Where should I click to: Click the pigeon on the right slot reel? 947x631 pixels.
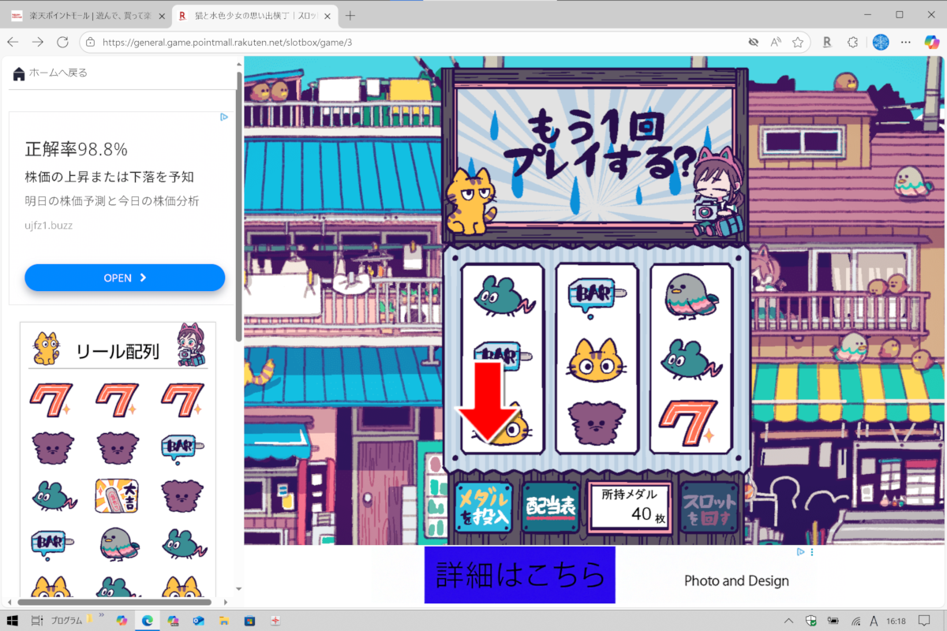click(x=691, y=295)
